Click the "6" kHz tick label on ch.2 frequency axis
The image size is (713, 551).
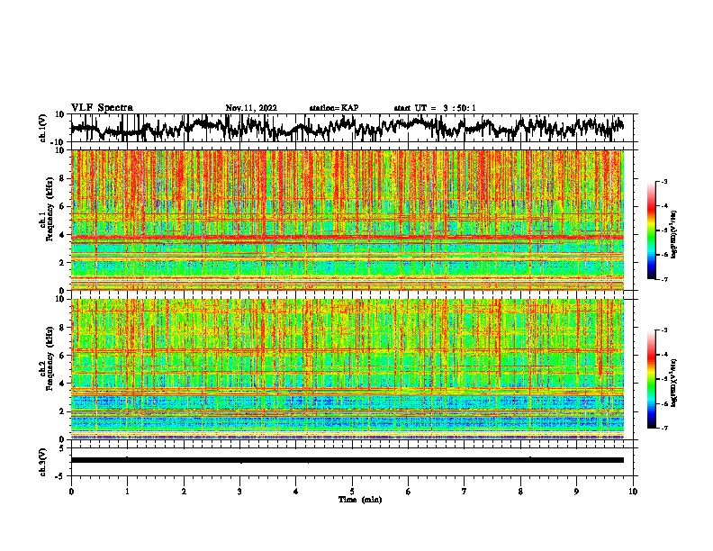click(62, 356)
